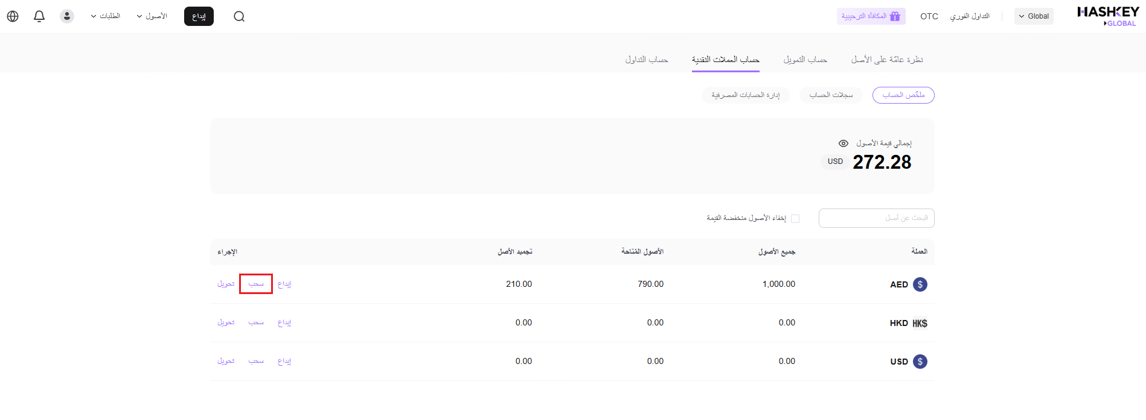
Task: Click in the asset search field
Action: coord(876,218)
